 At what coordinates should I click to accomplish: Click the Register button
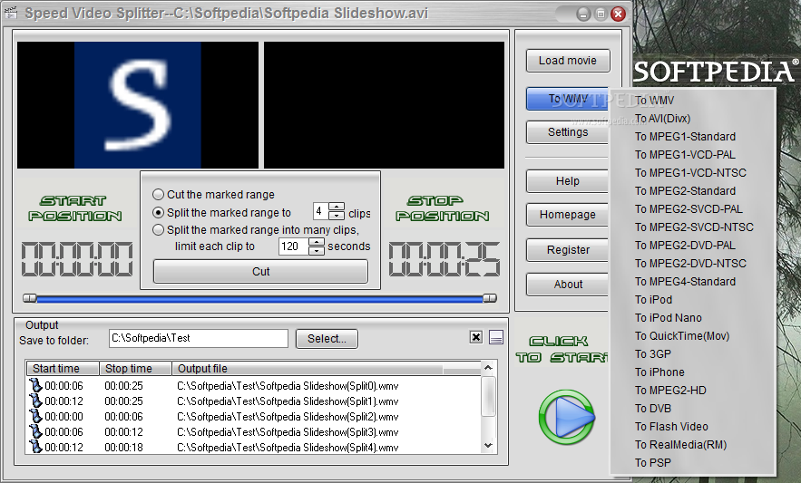tap(568, 250)
